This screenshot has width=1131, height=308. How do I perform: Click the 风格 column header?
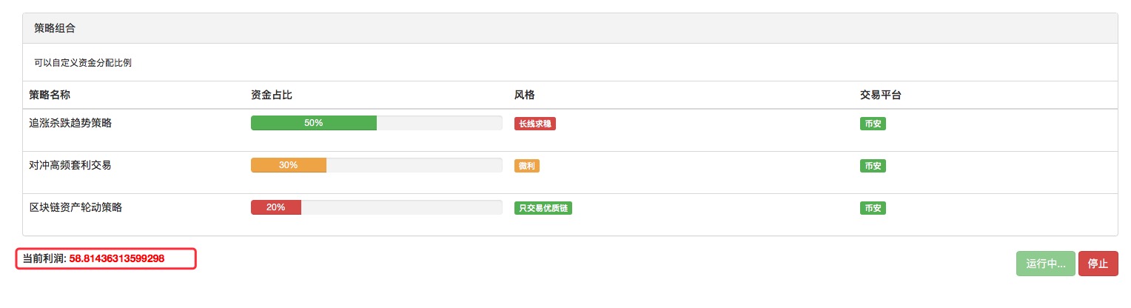point(525,95)
